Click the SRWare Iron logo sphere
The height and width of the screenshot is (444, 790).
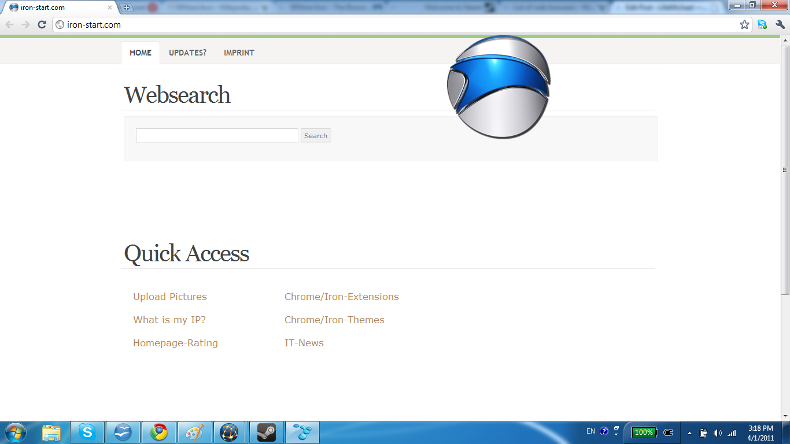point(499,87)
